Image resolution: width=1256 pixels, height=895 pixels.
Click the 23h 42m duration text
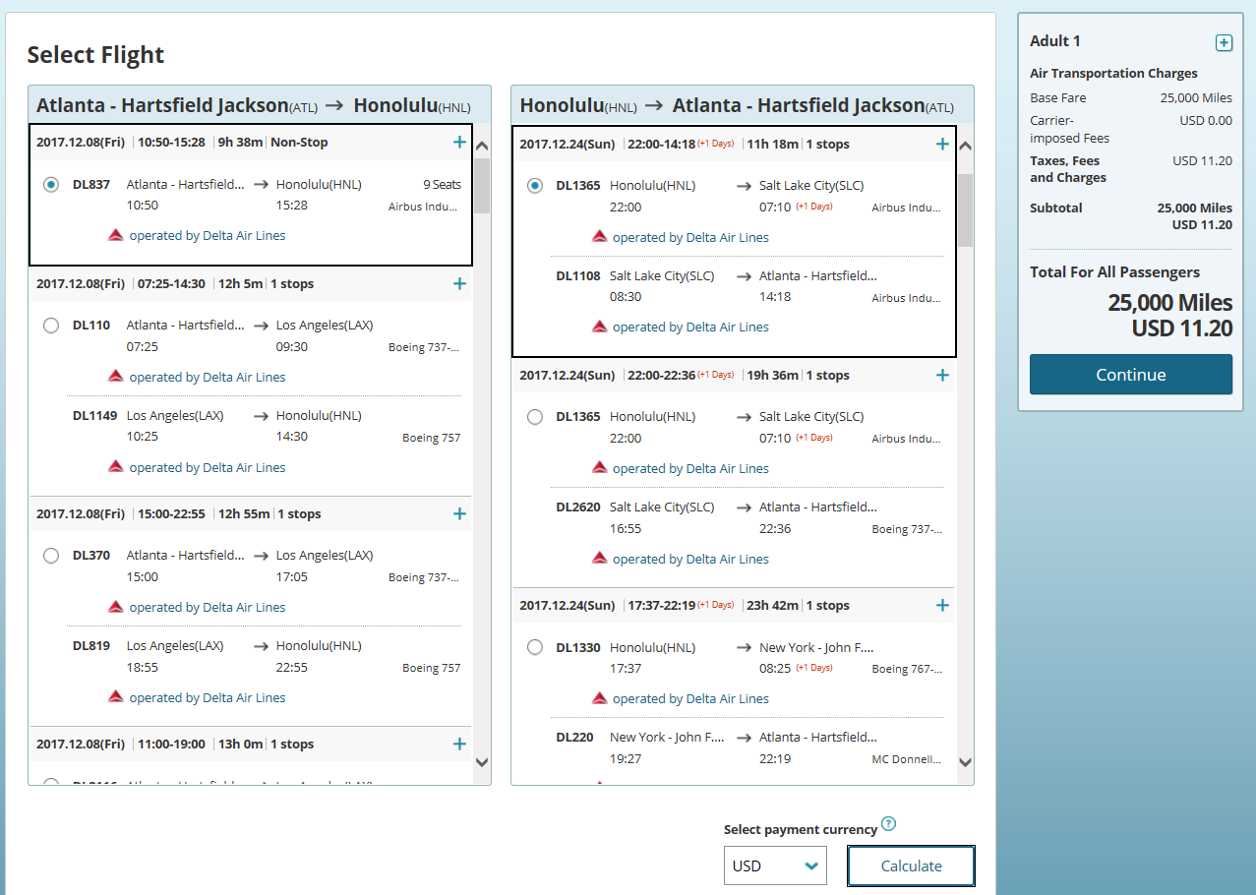773,605
